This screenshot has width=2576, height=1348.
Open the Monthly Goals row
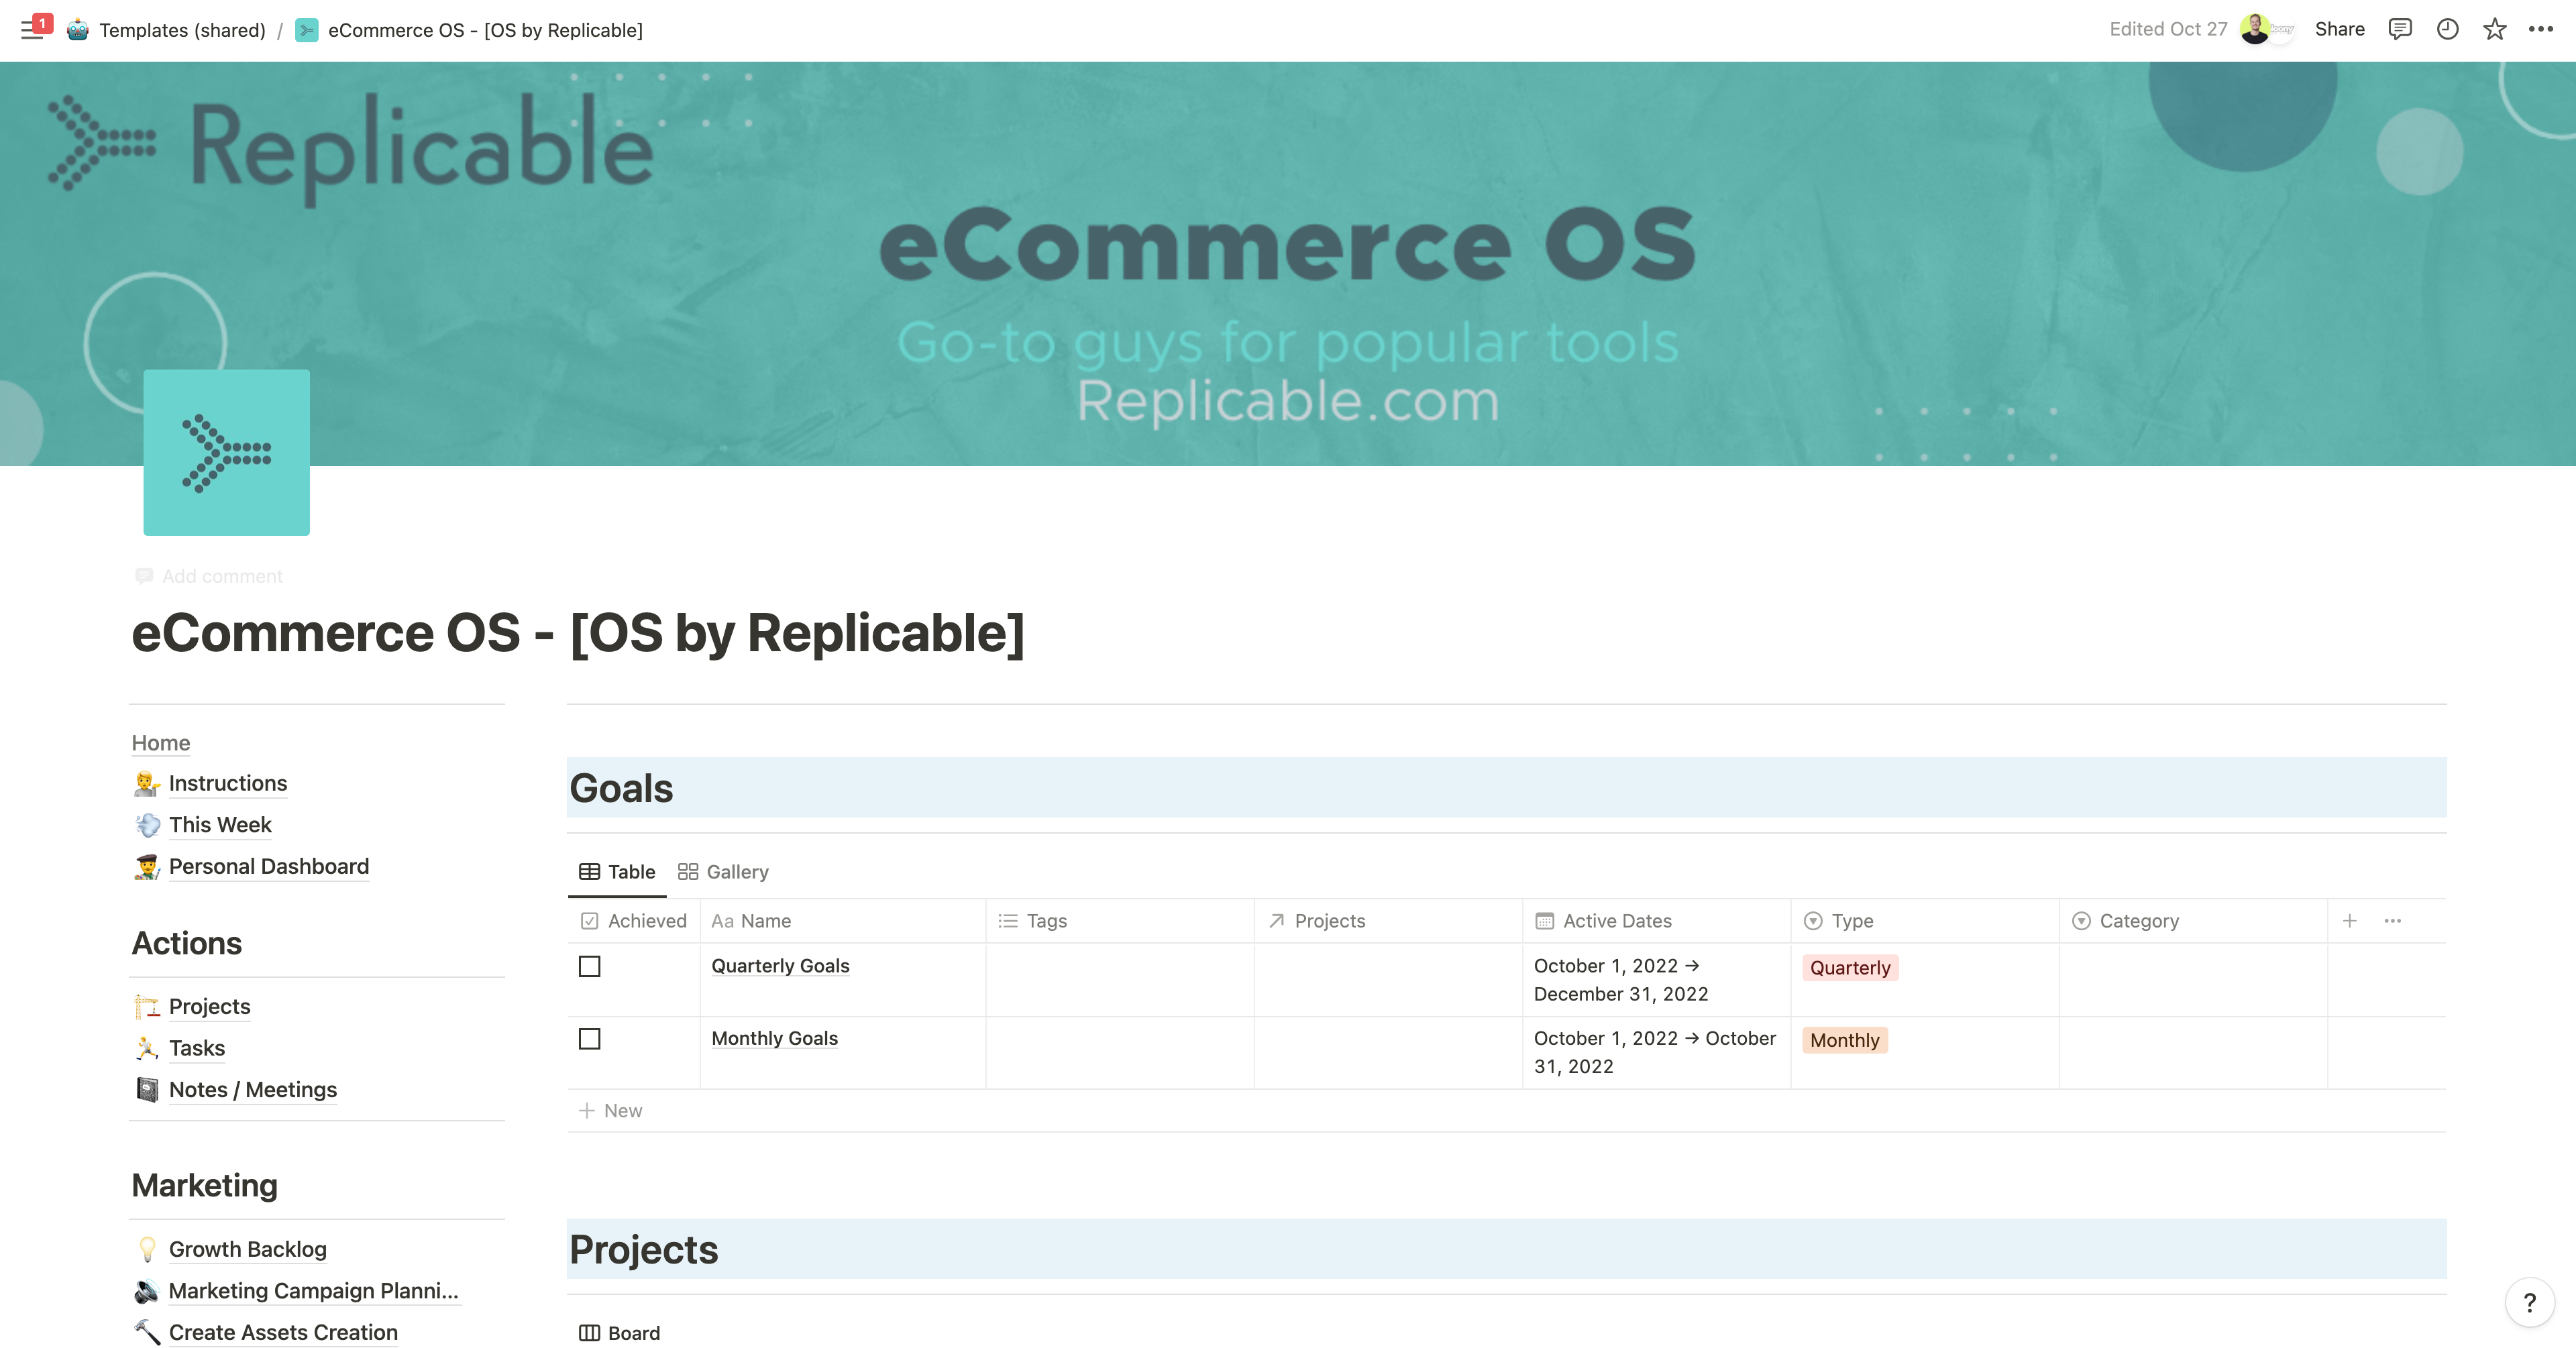tap(775, 1038)
